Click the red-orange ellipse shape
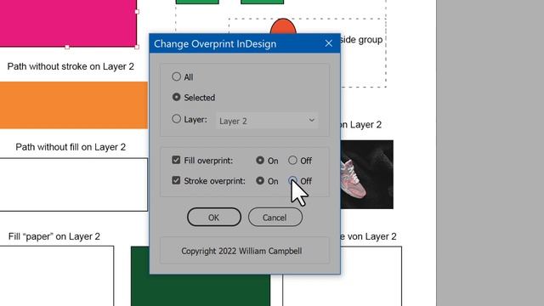Viewport: 544px width, 306px height. point(283,26)
